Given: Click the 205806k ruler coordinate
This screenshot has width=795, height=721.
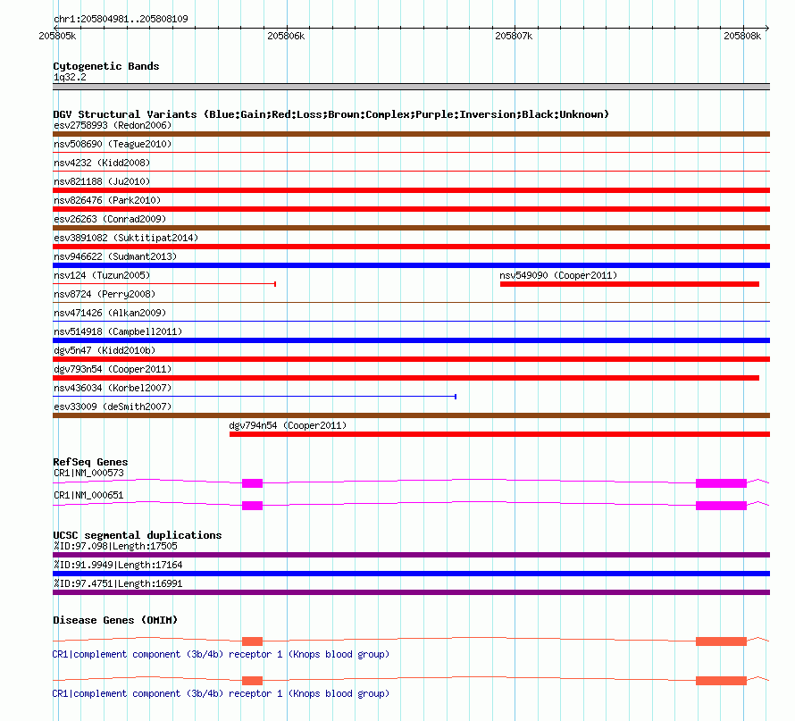Looking at the screenshot, I should pos(286,36).
